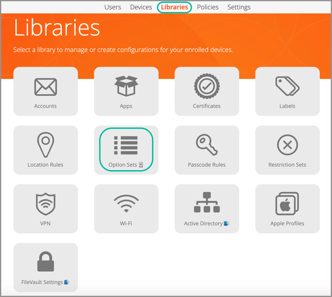
Task: Select the Passcode Rules key icon
Action: tap(207, 145)
